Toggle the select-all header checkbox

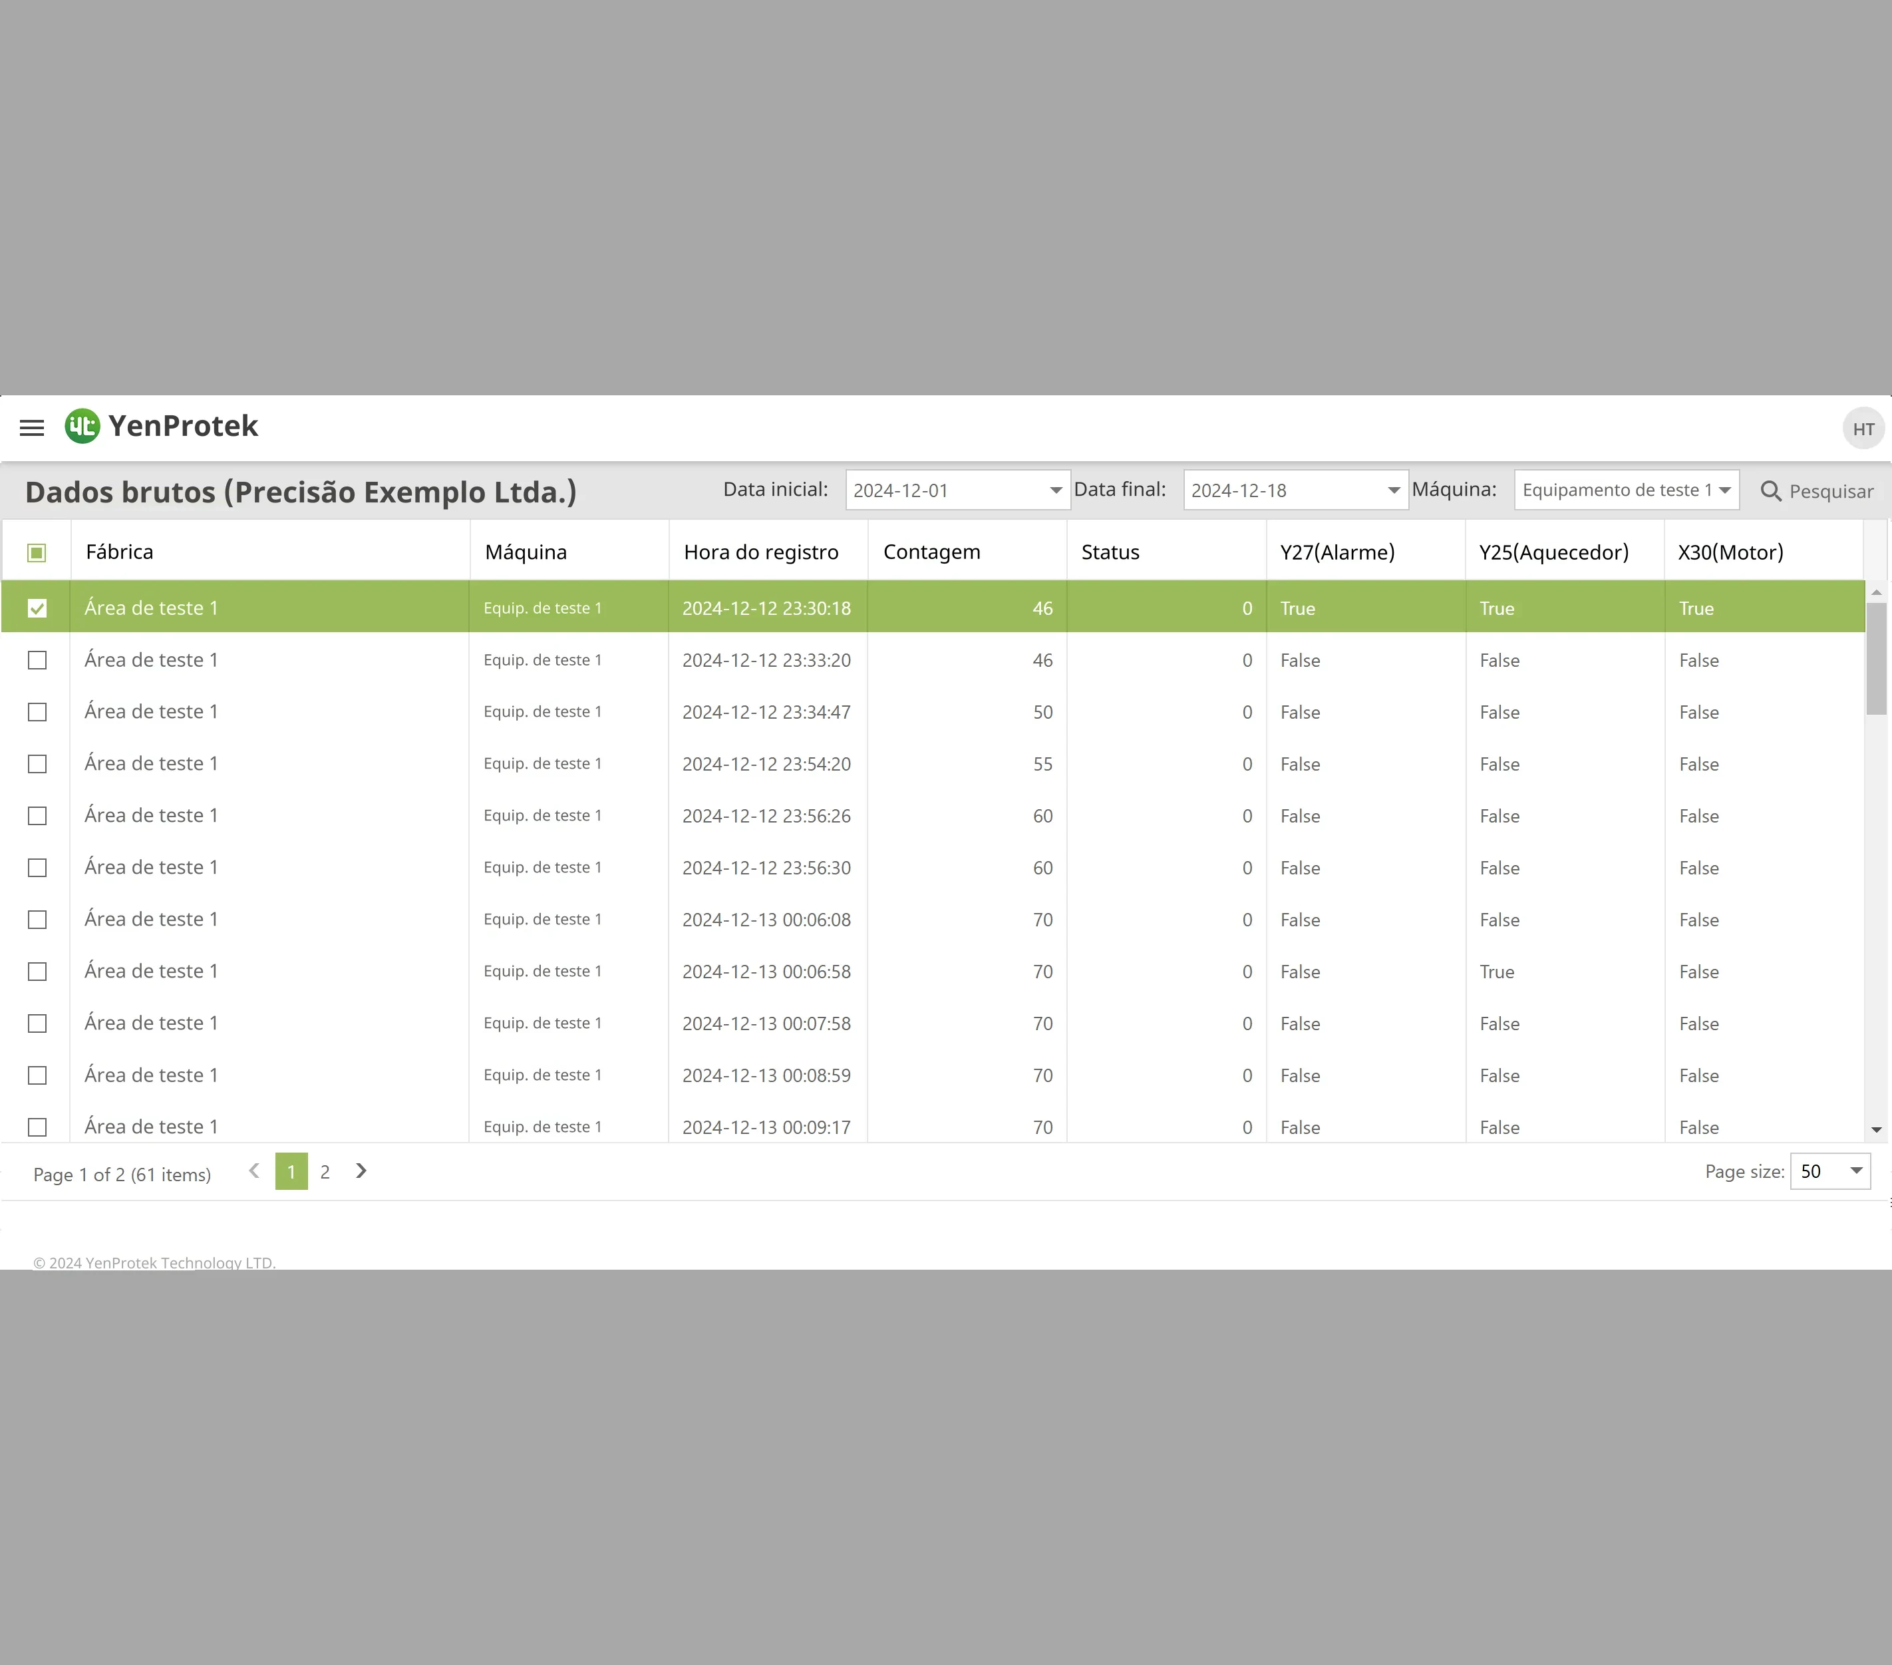(x=37, y=553)
